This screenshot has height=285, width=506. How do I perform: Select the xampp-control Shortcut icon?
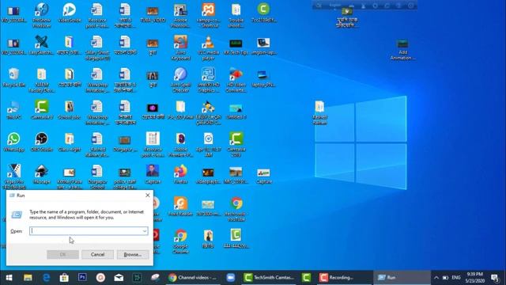208,16
